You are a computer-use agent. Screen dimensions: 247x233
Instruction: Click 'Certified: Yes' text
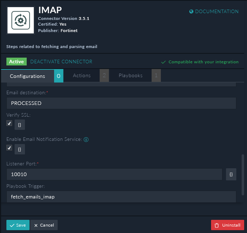[52, 24]
